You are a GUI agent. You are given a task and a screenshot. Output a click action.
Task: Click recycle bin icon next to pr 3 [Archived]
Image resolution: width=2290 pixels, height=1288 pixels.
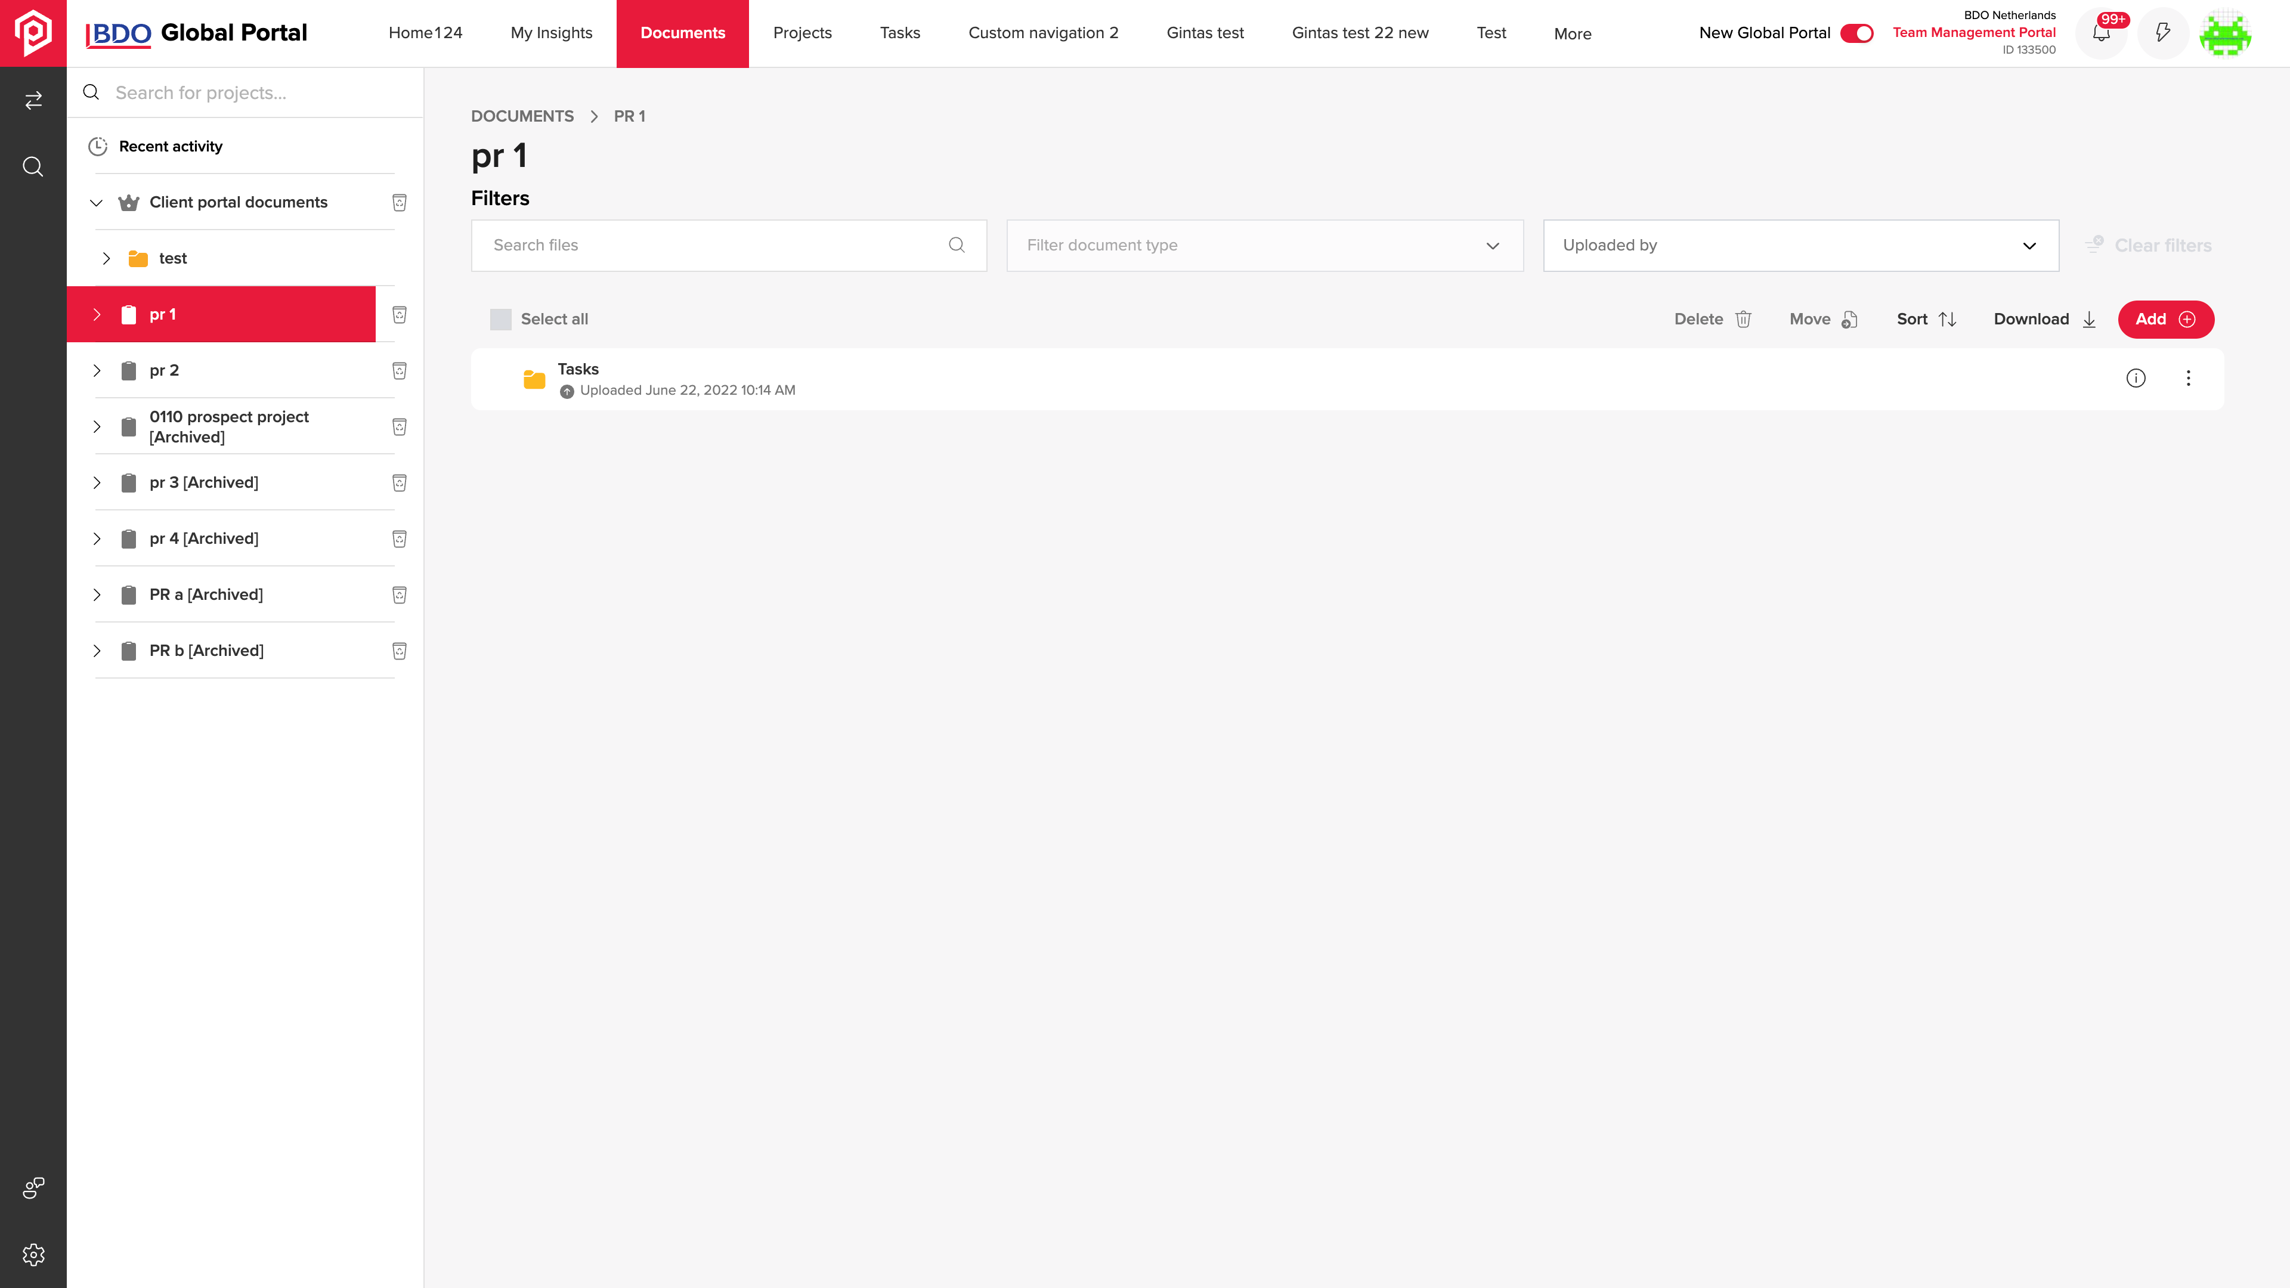399,482
